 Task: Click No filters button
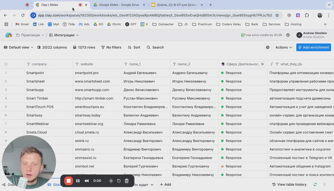coord(111,47)
